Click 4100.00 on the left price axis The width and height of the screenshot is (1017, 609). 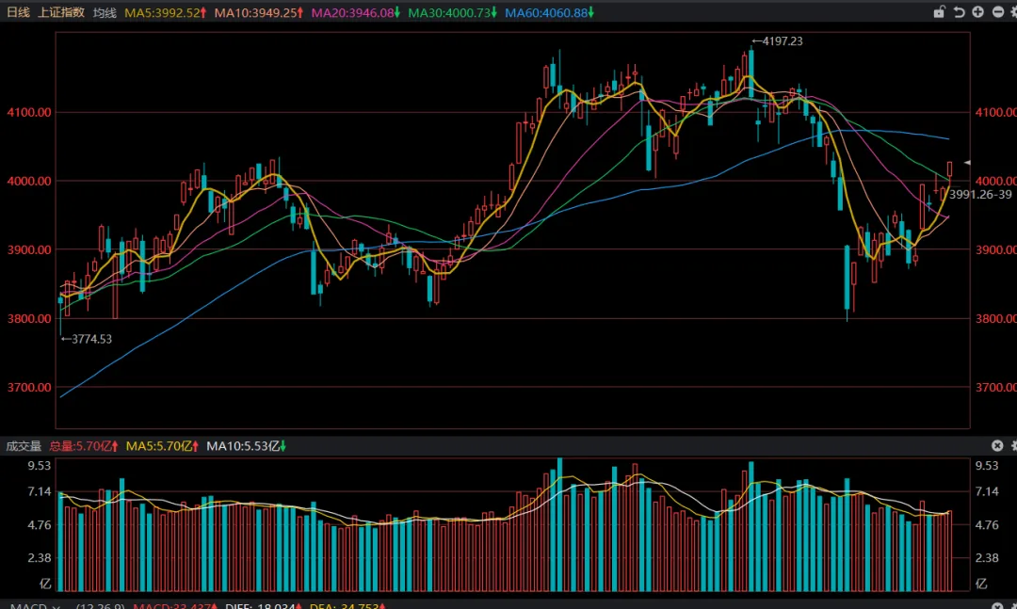pos(29,112)
